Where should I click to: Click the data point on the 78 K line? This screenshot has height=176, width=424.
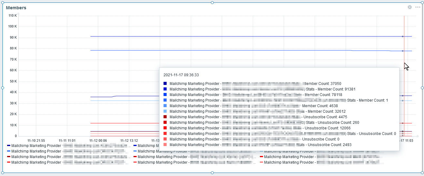click(403, 51)
